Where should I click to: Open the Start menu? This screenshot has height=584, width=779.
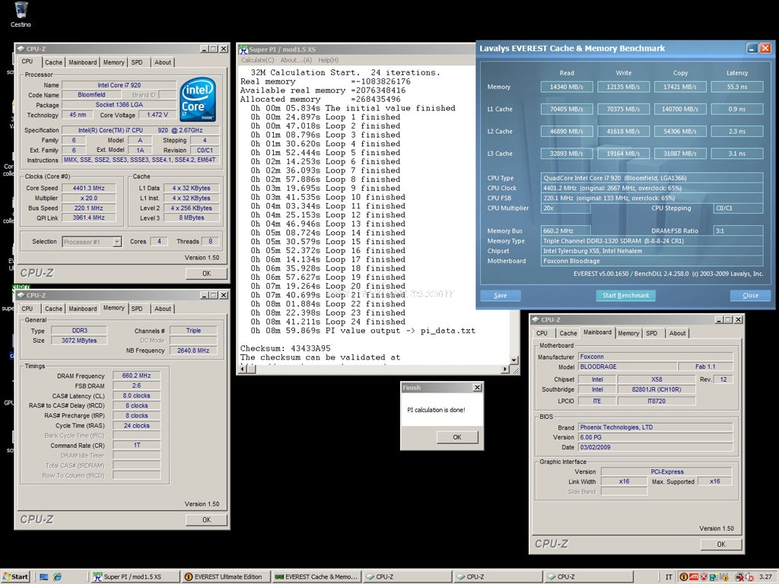click(x=15, y=576)
